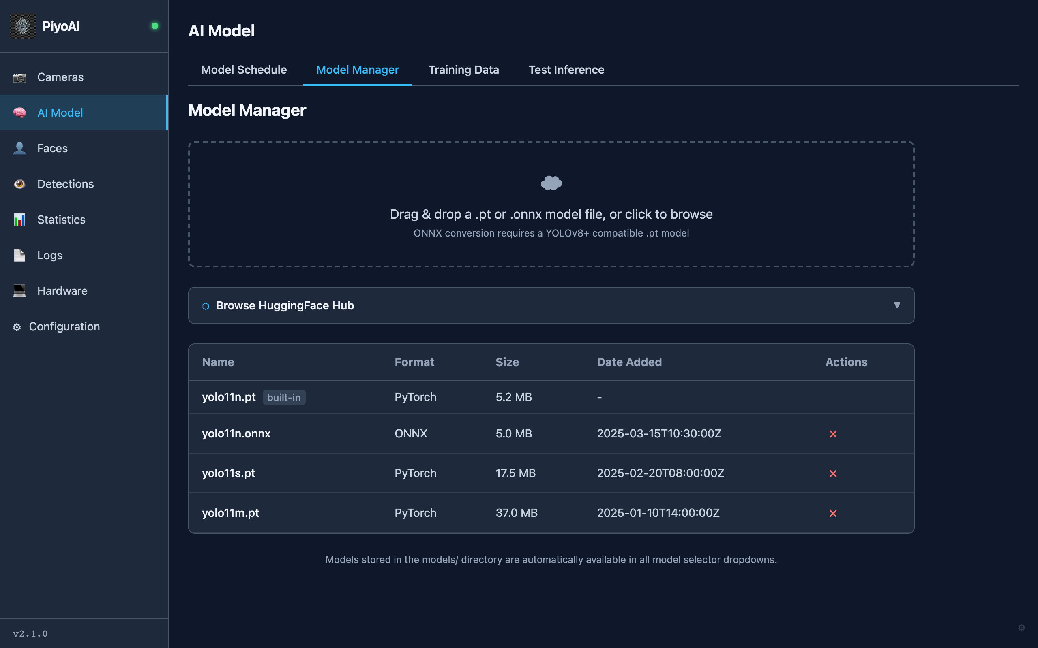Open the Training Data tab

464,70
